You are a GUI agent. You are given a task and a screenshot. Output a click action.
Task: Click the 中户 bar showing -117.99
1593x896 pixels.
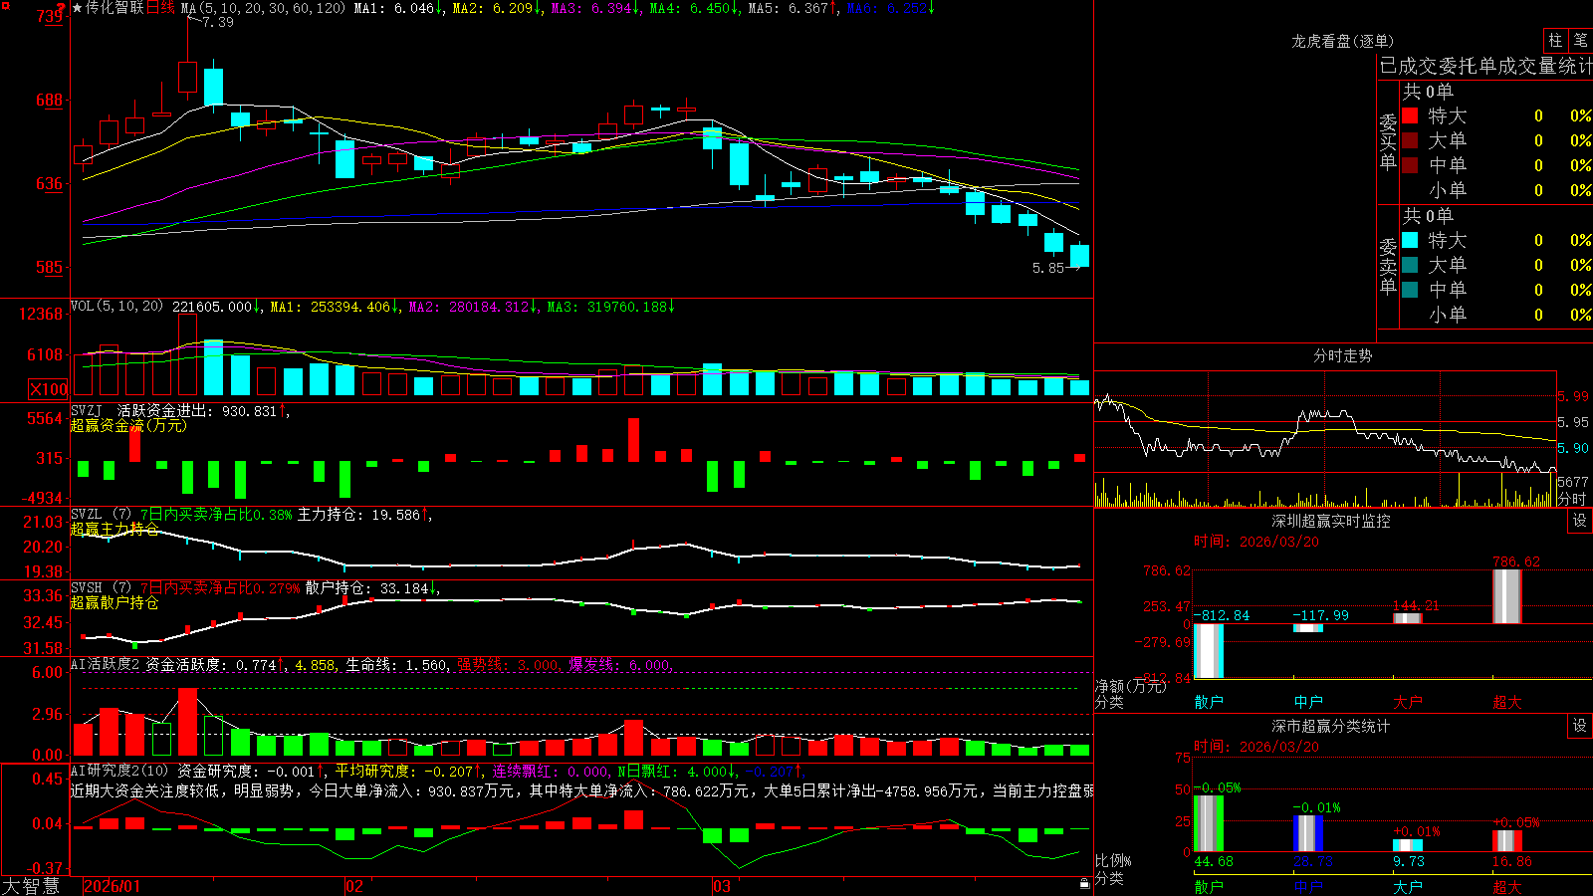(1307, 628)
